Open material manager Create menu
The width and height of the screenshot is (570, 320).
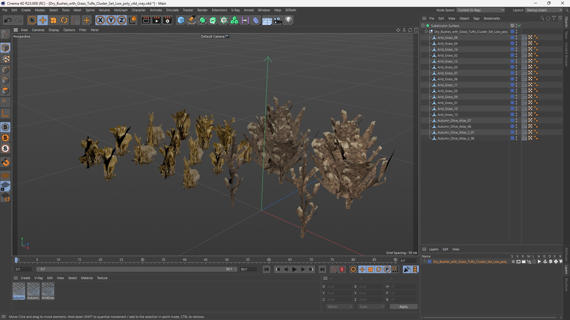[x=25, y=278]
